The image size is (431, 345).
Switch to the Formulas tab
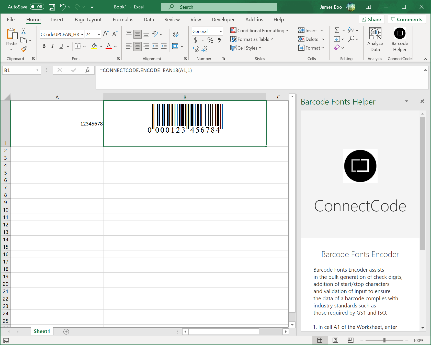click(123, 19)
